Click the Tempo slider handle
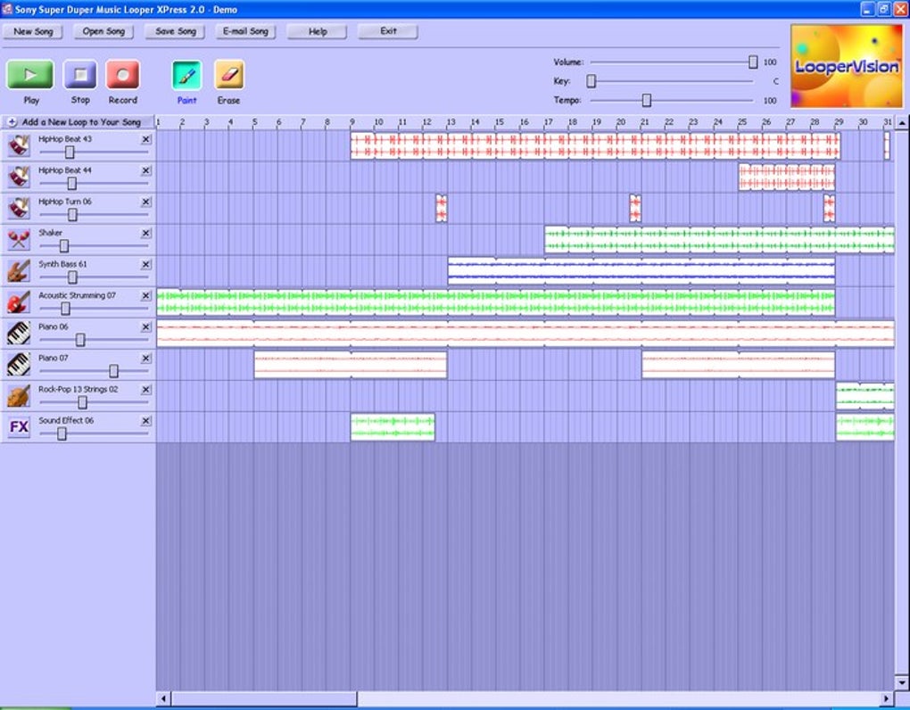This screenshot has width=910, height=710. pyautogui.click(x=646, y=101)
